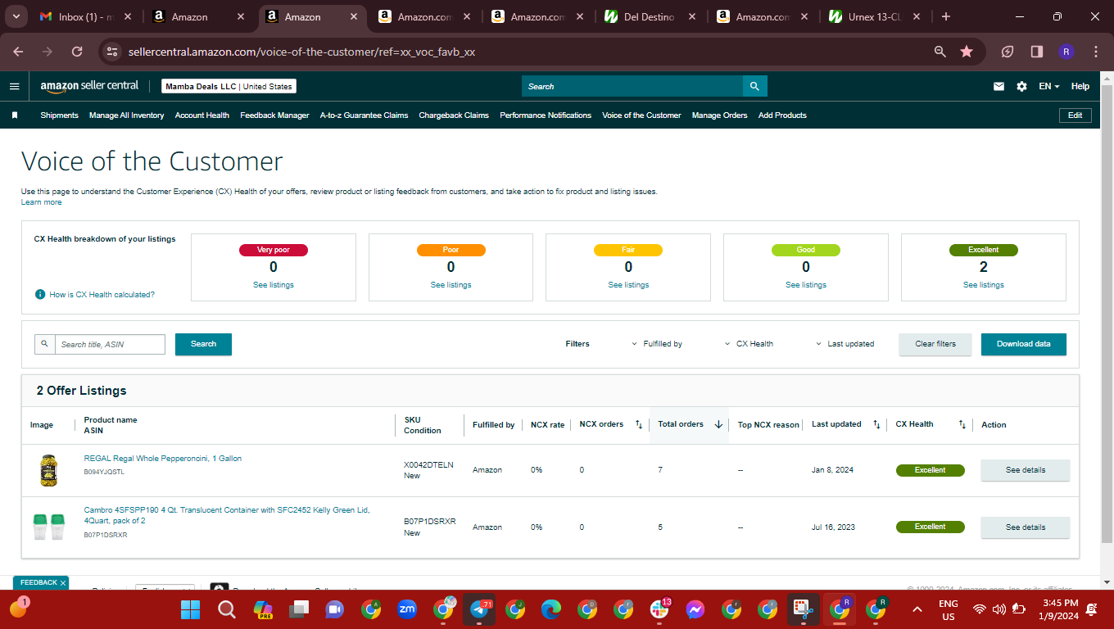The image size is (1114, 629).
Task: Open the Chrome three-dot menu
Action: [1096, 52]
